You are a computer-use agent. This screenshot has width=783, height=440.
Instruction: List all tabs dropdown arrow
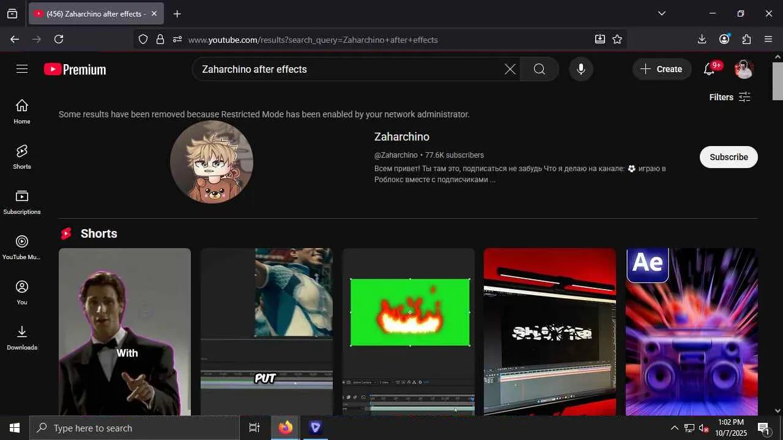(661, 13)
